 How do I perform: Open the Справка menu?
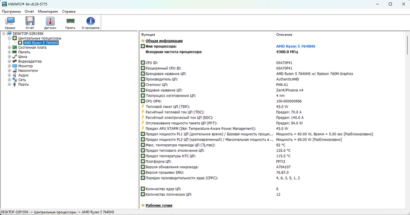point(69,12)
